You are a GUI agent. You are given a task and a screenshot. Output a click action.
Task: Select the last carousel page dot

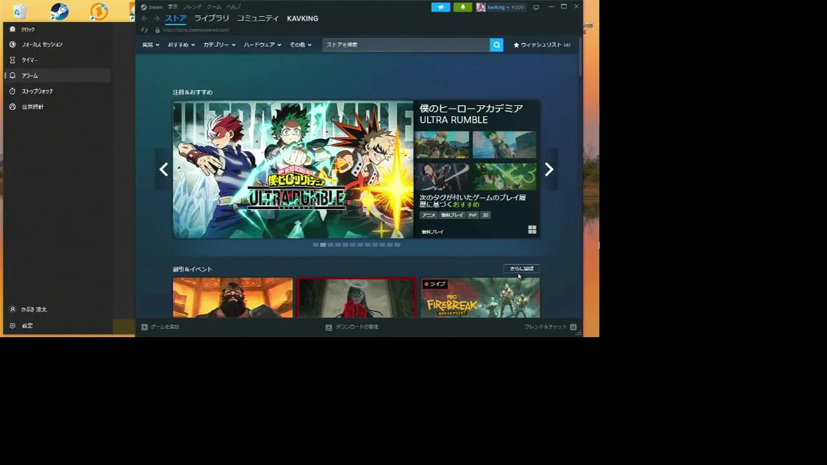397,245
